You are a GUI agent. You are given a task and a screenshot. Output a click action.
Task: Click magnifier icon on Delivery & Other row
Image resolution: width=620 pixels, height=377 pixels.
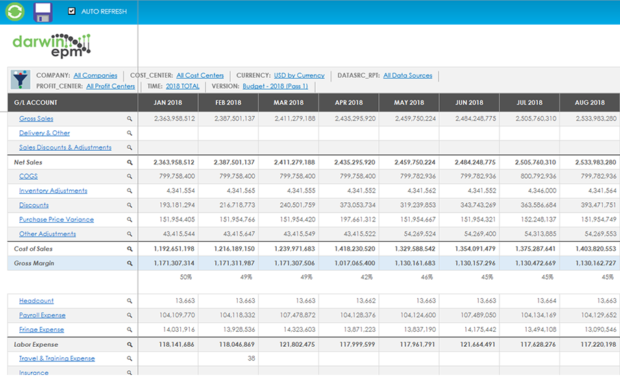[129, 133]
